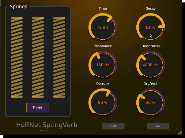This screenshot has height=138, width=185.
Task: Click the 'Made in Italy' caption
Action: pos(47,130)
